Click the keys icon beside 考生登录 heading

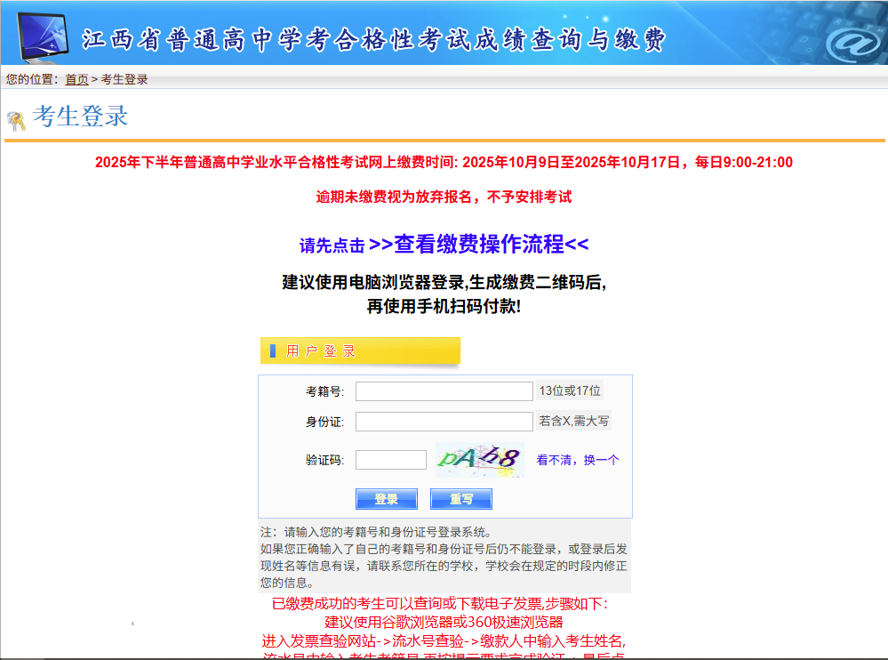click(16, 120)
